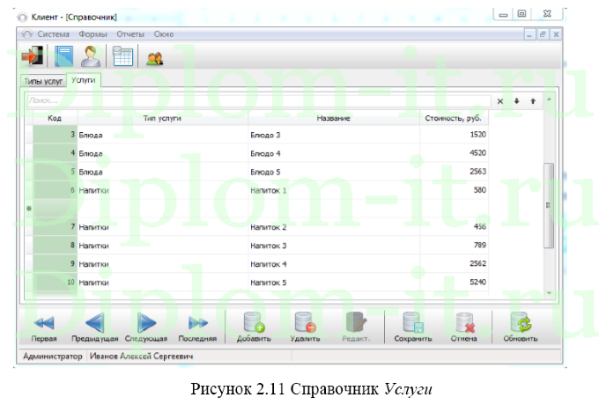Open the Система menu
This screenshot has width=599, height=405.
pos(53,34)
